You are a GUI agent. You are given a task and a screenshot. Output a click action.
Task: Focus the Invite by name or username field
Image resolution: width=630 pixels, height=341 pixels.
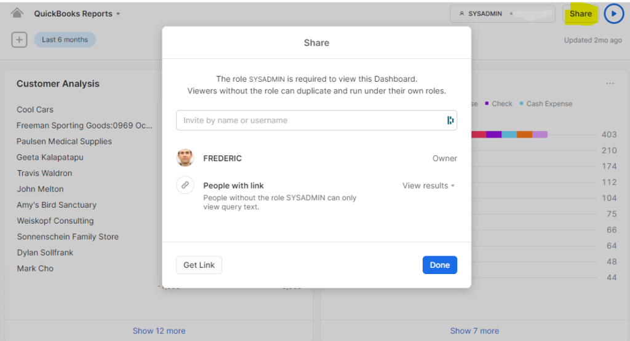(x=316, y=120)
